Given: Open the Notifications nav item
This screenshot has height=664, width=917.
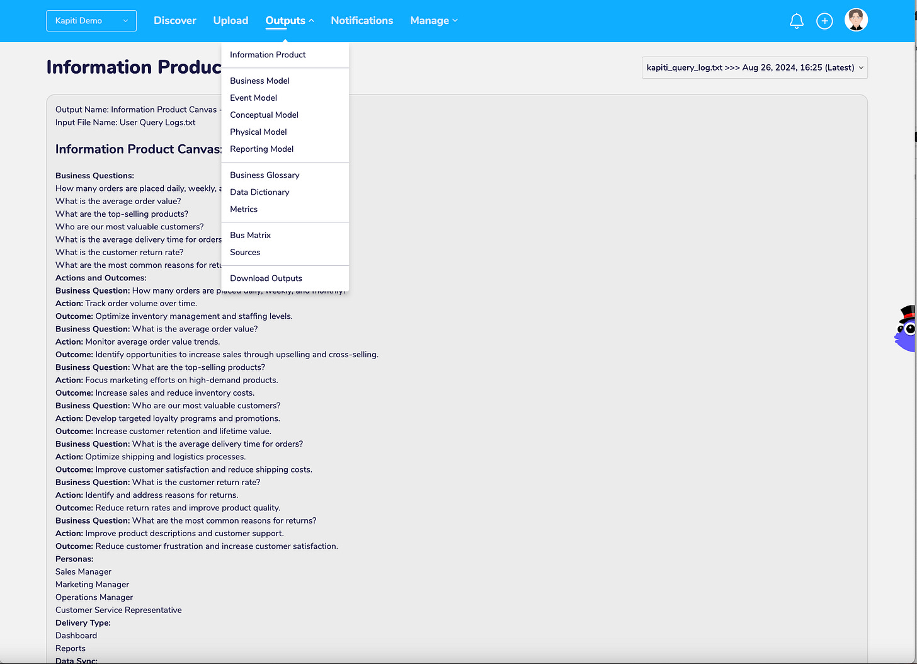Looking at the screenshot, I should (x=362, y=21).
